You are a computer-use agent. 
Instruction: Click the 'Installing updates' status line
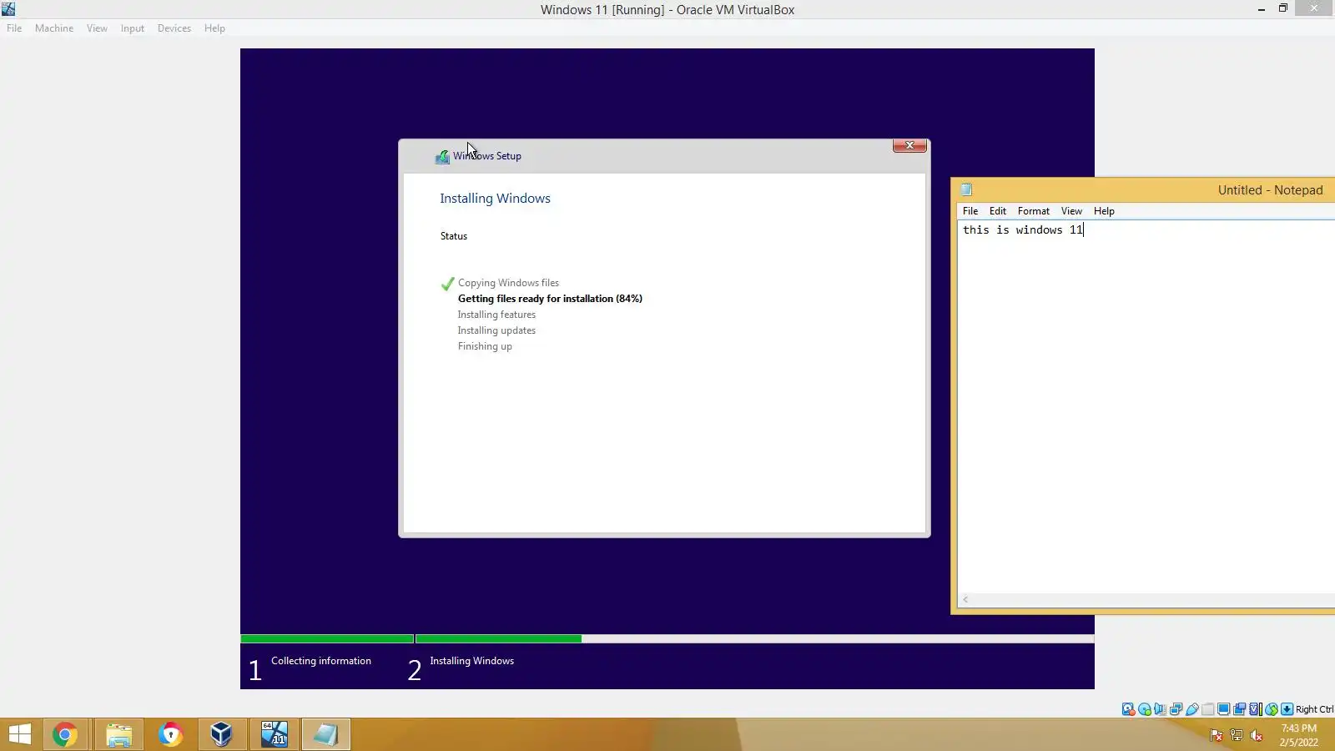coord(496,330)
